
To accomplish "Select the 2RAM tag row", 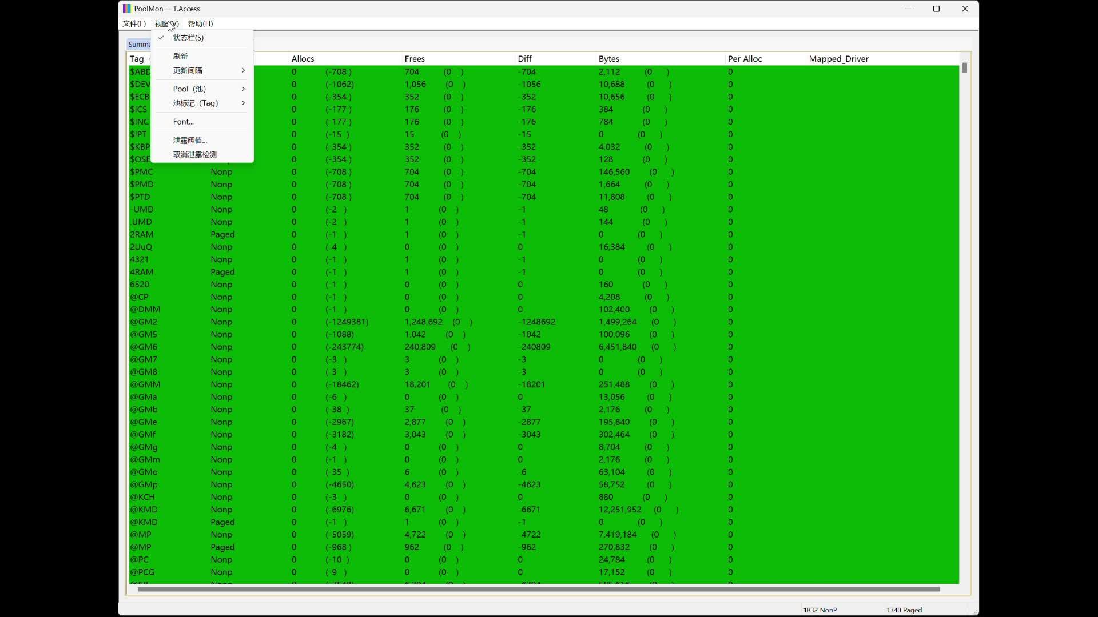I will coord(543,234).
